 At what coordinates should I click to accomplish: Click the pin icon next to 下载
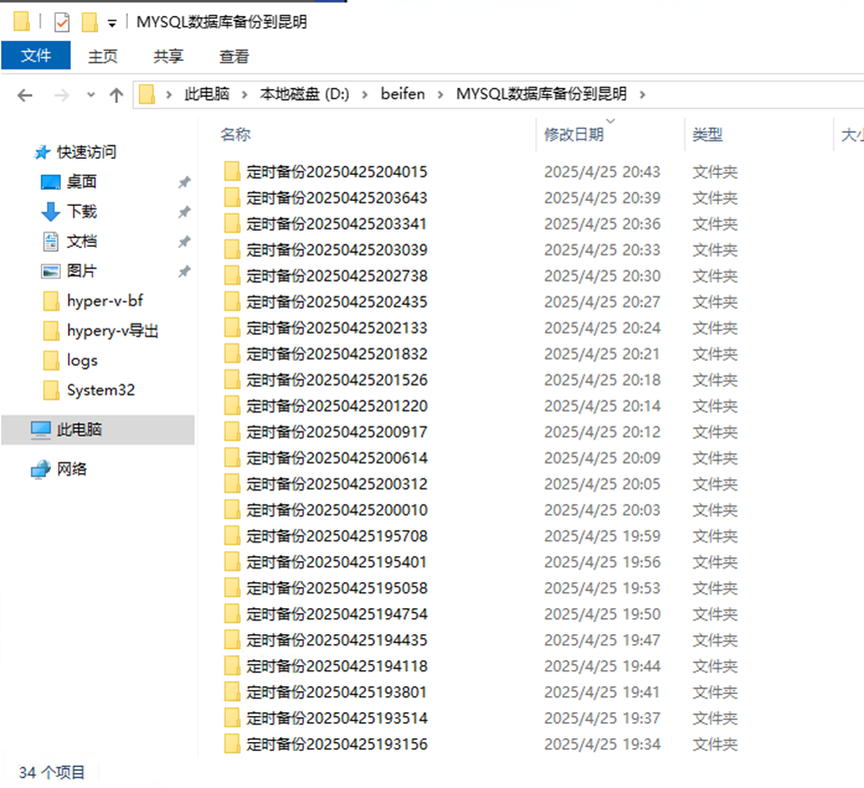(184, 212)
